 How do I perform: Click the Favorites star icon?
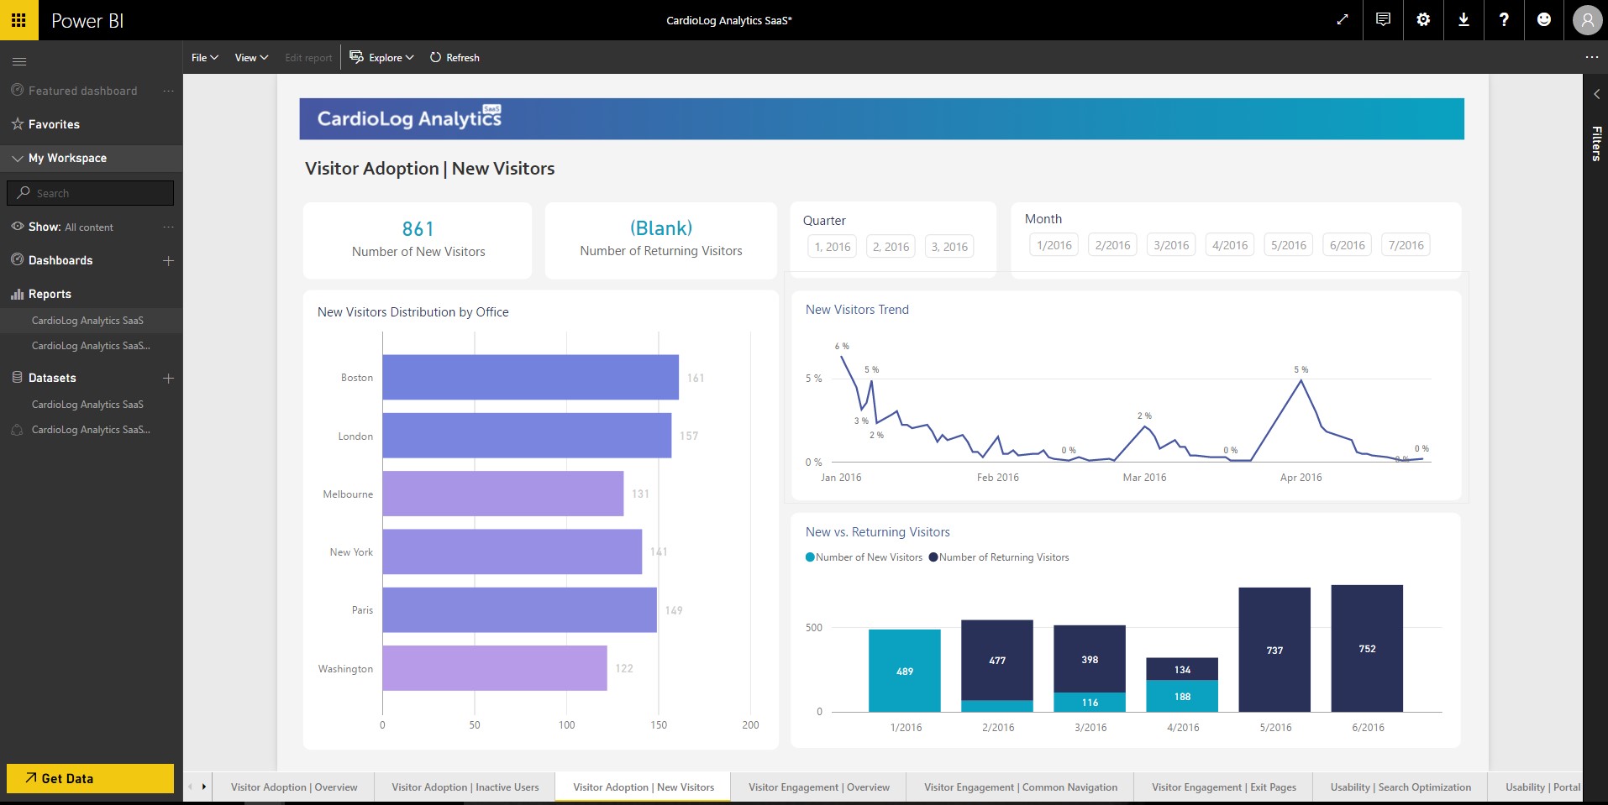click(17, 124)
